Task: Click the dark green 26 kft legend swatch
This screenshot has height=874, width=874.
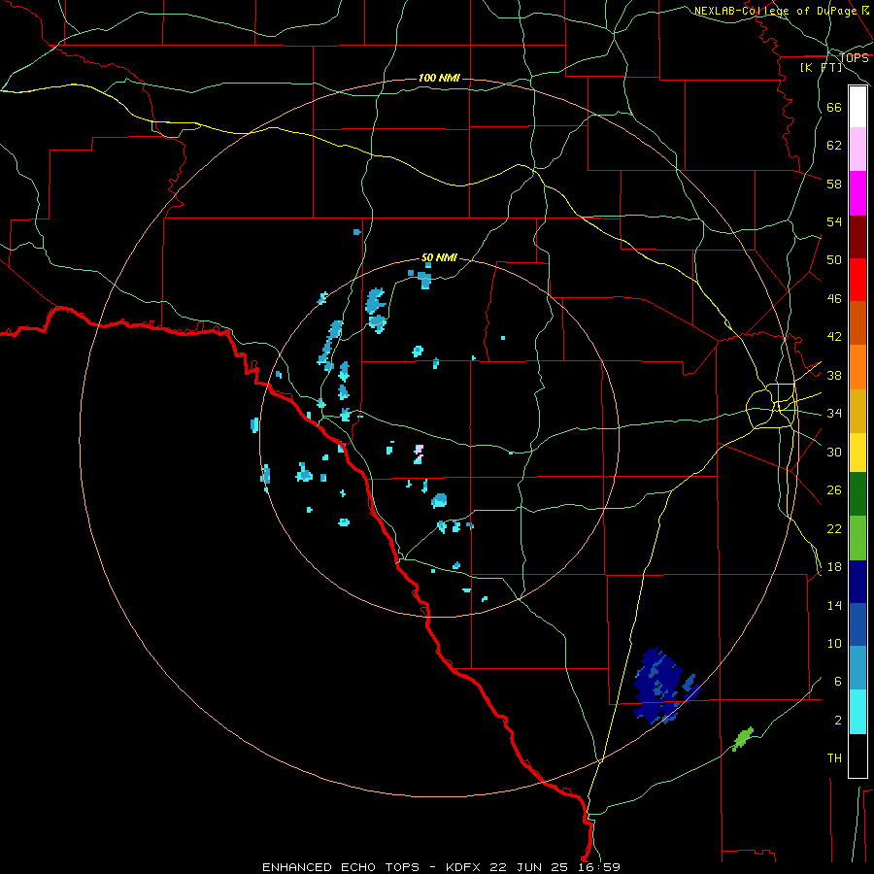Action: 857,494
